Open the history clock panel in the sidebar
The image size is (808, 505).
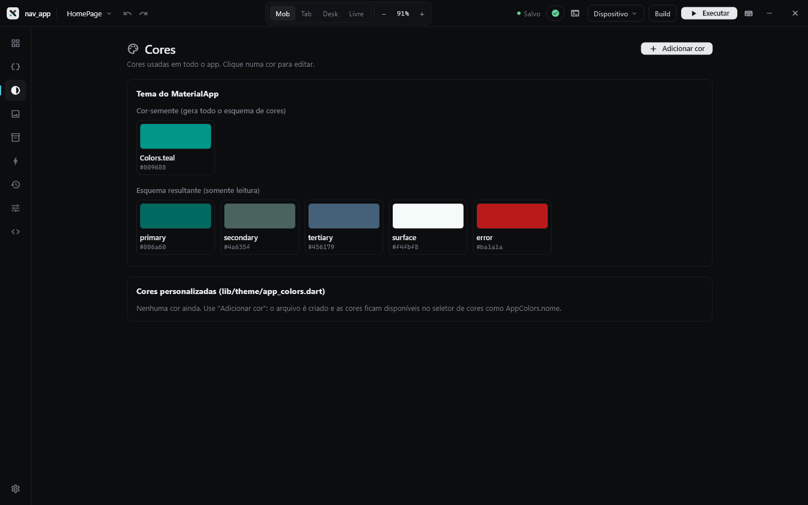[x=16, y=185]
